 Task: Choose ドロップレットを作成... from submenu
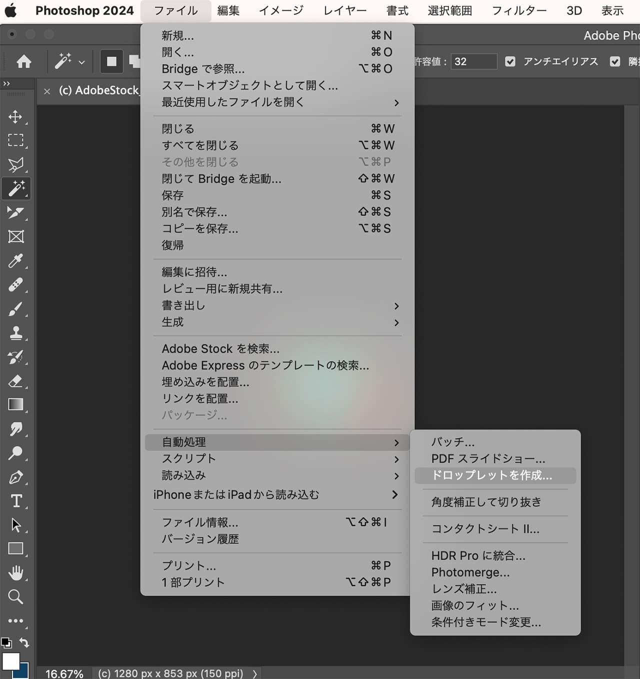[x=492, y=475]
